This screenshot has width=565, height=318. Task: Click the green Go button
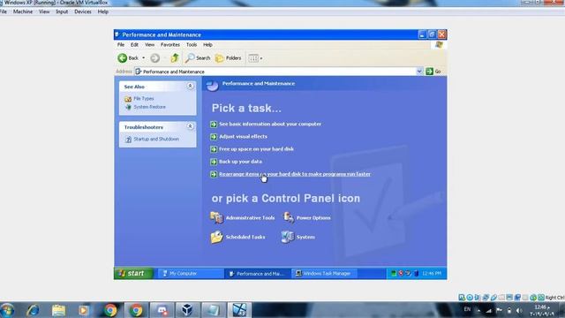tap(433, 72)
